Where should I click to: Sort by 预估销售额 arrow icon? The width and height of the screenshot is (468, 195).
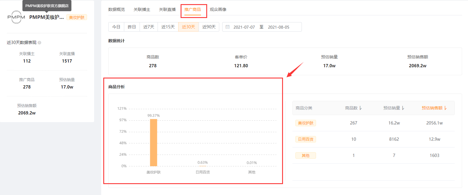coord(446,108)
